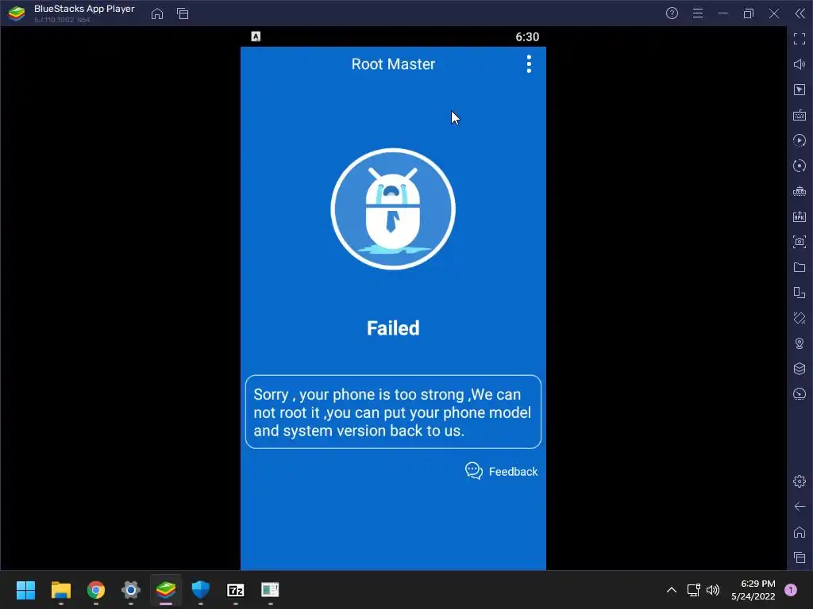Open the notification badge in taskbar

point(791,590)
